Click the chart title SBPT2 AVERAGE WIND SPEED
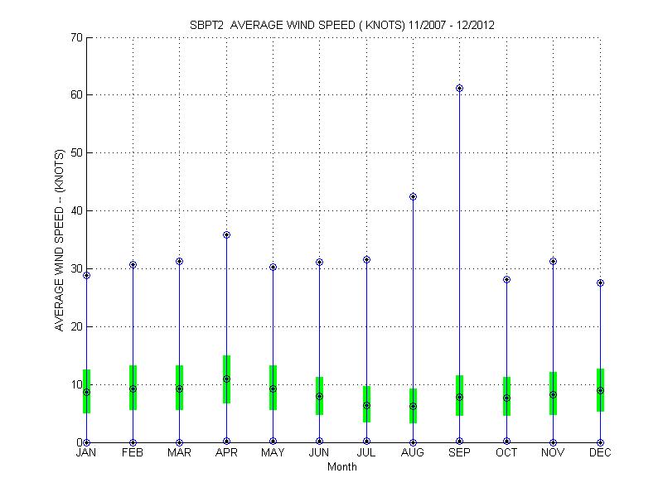663x497 pixels. tap(342, 25)
